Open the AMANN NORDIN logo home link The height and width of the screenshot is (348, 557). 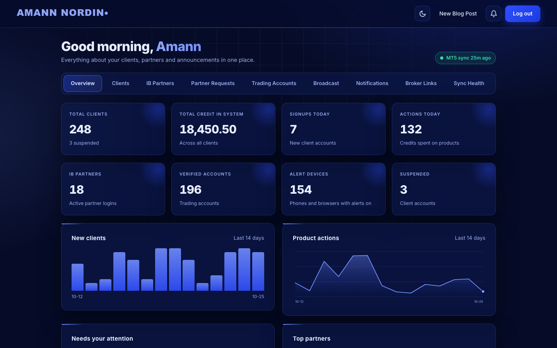tap(62, 13)
